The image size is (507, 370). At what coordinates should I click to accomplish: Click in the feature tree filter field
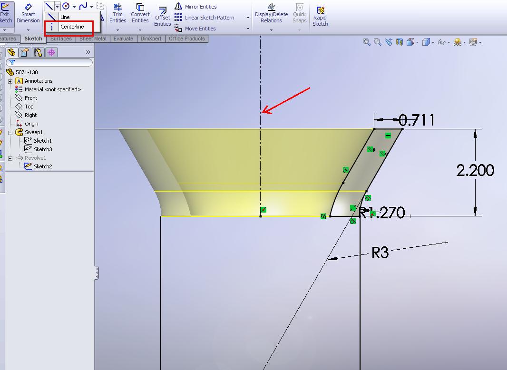49,62
